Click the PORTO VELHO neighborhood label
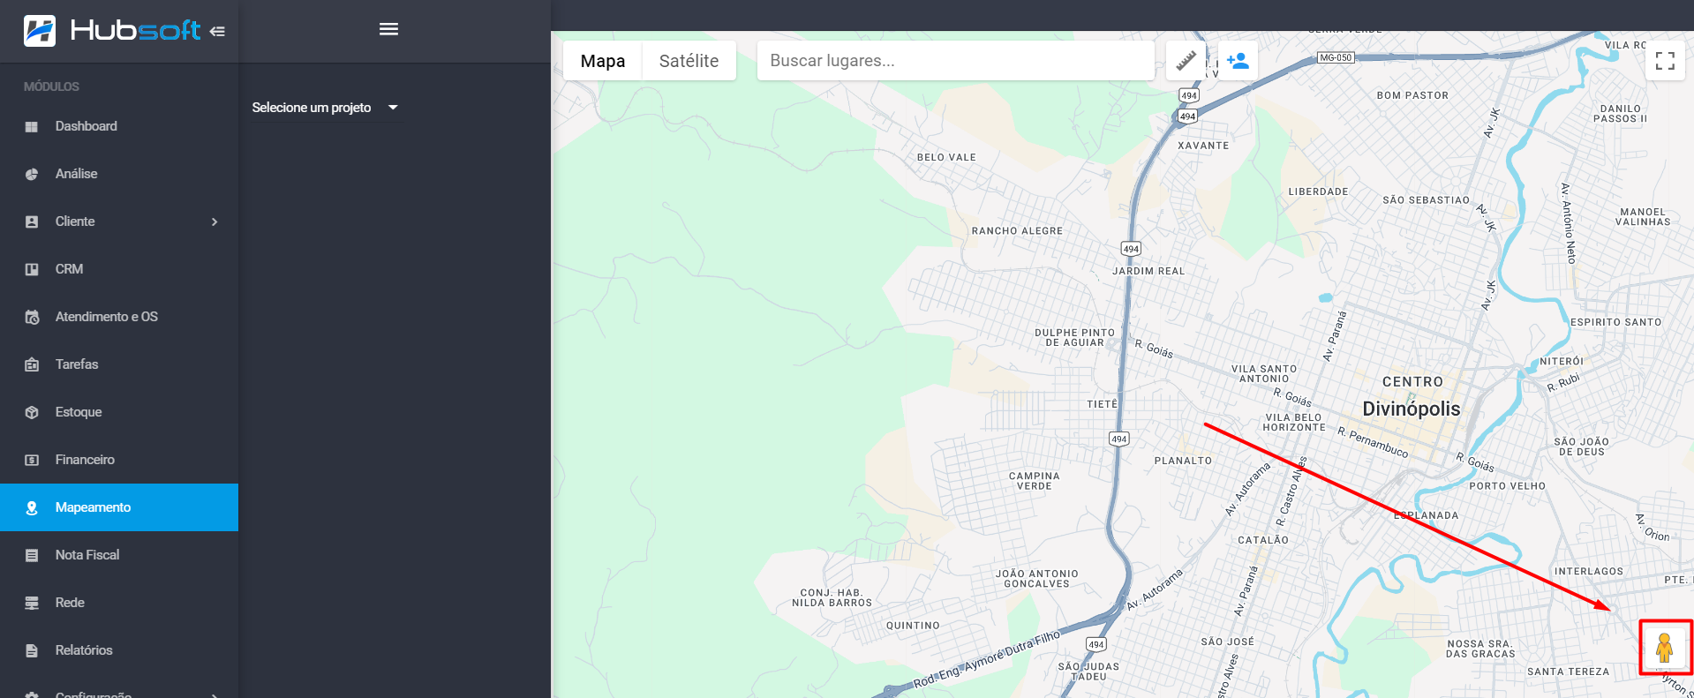Image resolution: width=1694 pixels, height=698 pixels. [1507, 486]
